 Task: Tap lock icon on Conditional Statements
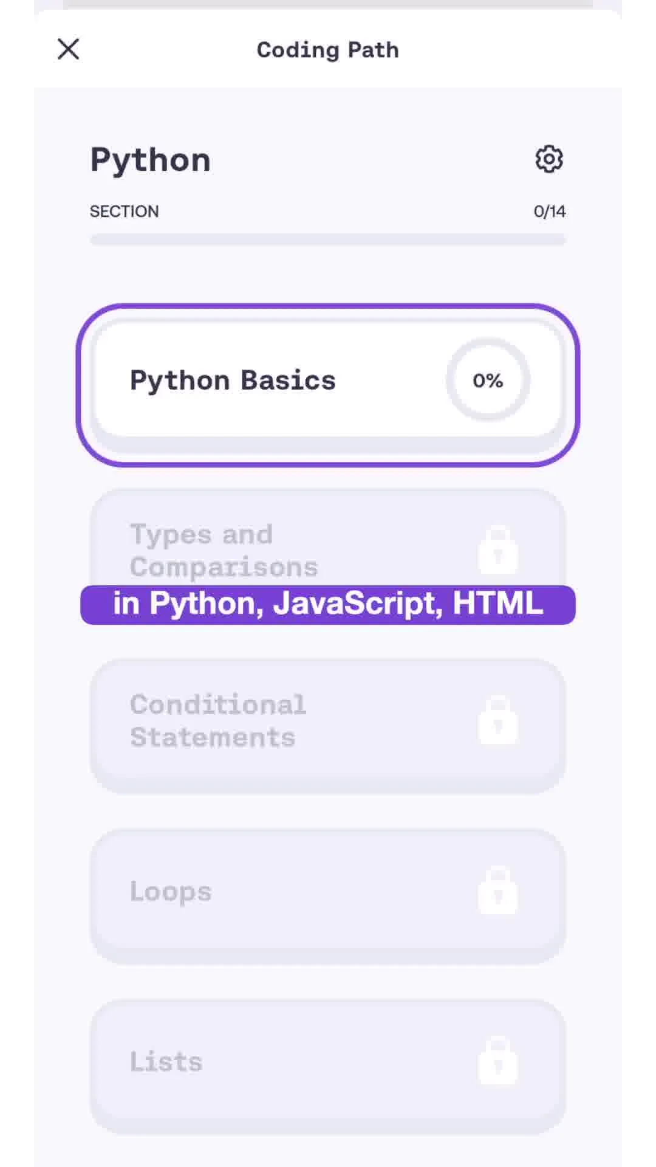click(497, 721)
